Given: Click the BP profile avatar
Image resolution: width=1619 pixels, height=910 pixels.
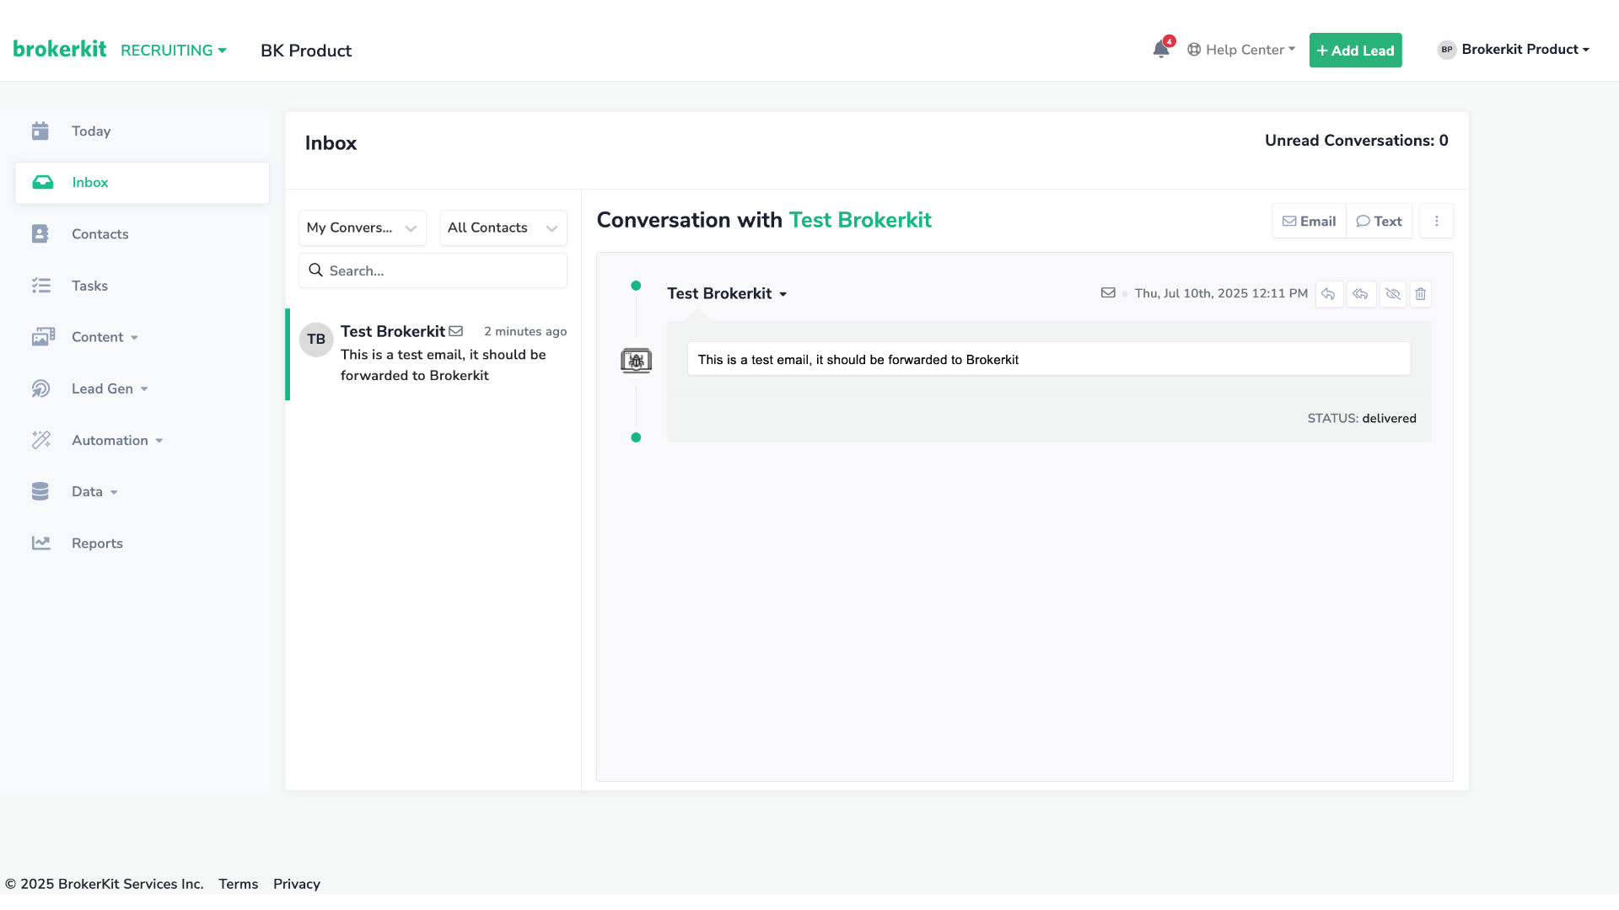Looking at the screenshot, I should [x=1447, y=50].
